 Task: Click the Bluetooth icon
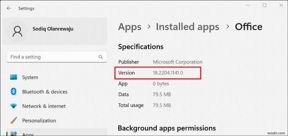point(14,92)
